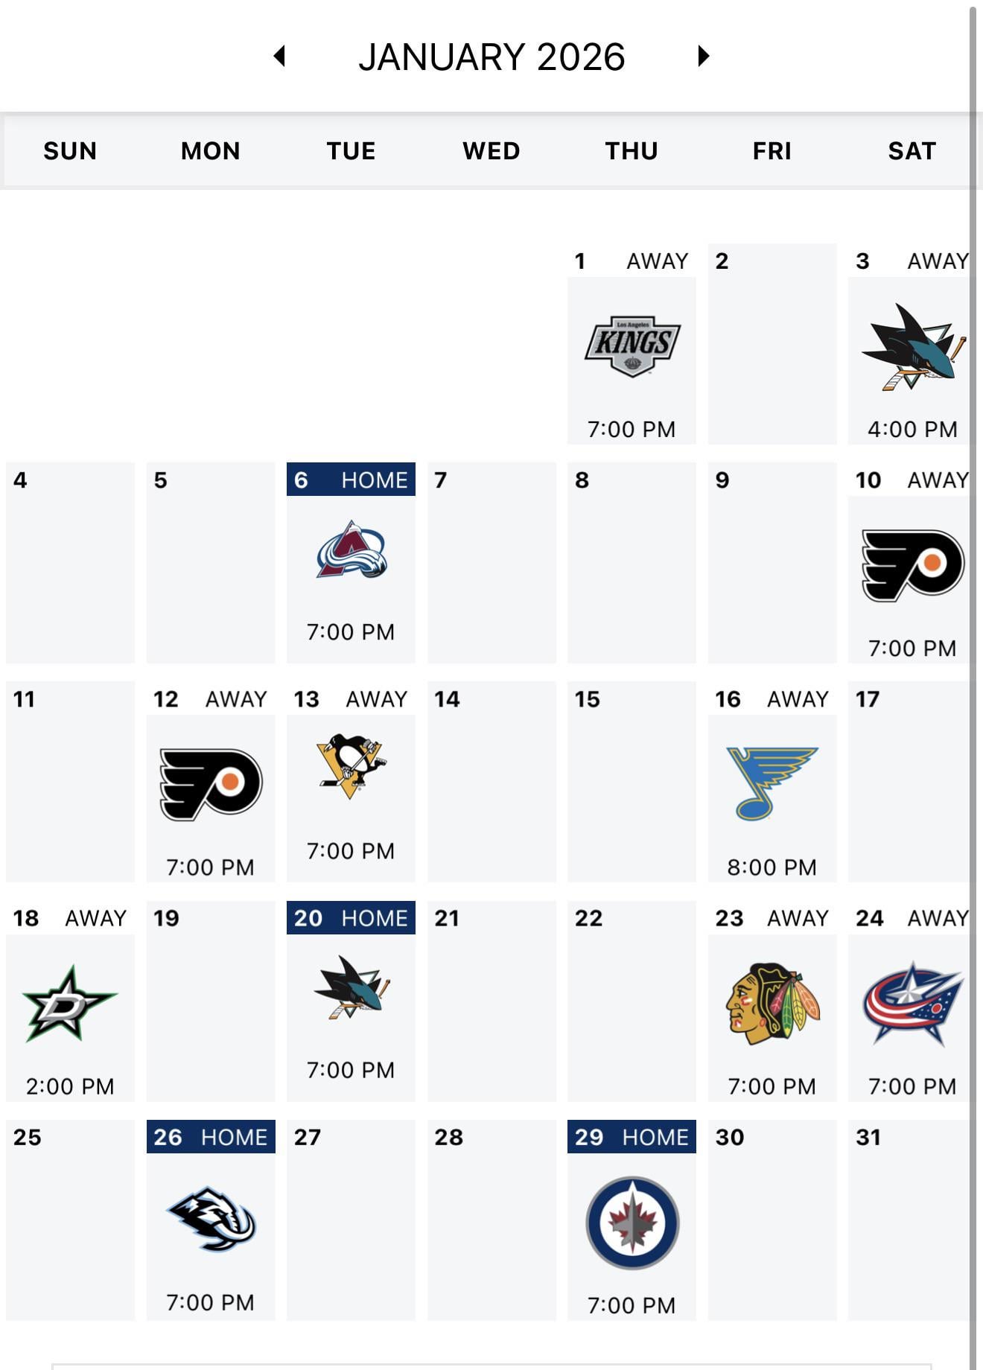
Task: Select the empty January 15 cell
Action: coord(632,782)
